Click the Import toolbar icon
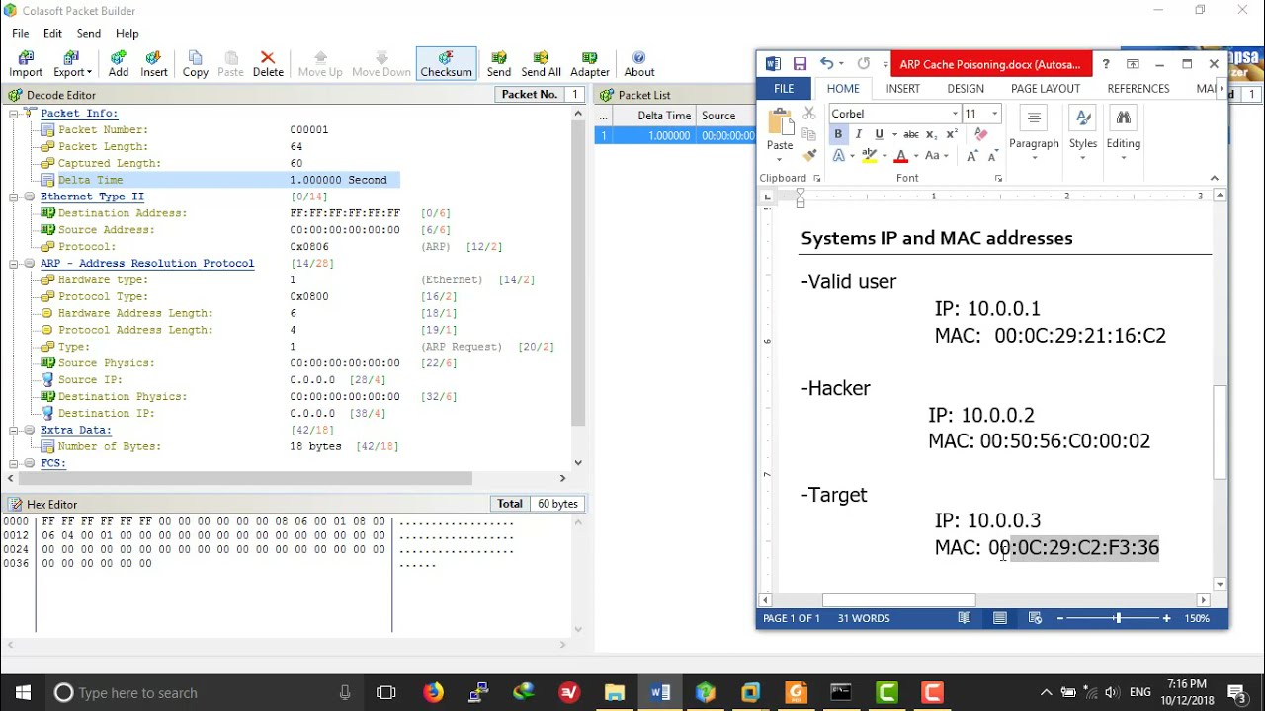This screenshot has width=1265, height=711. click(26, 64)
